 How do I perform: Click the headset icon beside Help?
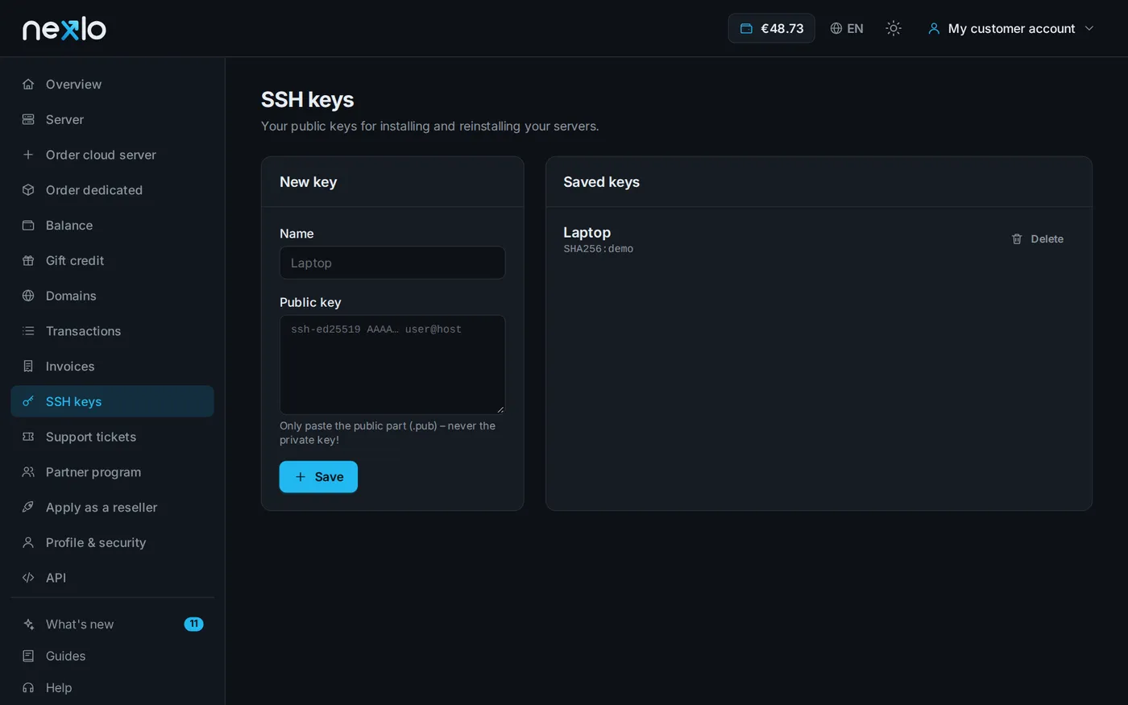[28, 688]
